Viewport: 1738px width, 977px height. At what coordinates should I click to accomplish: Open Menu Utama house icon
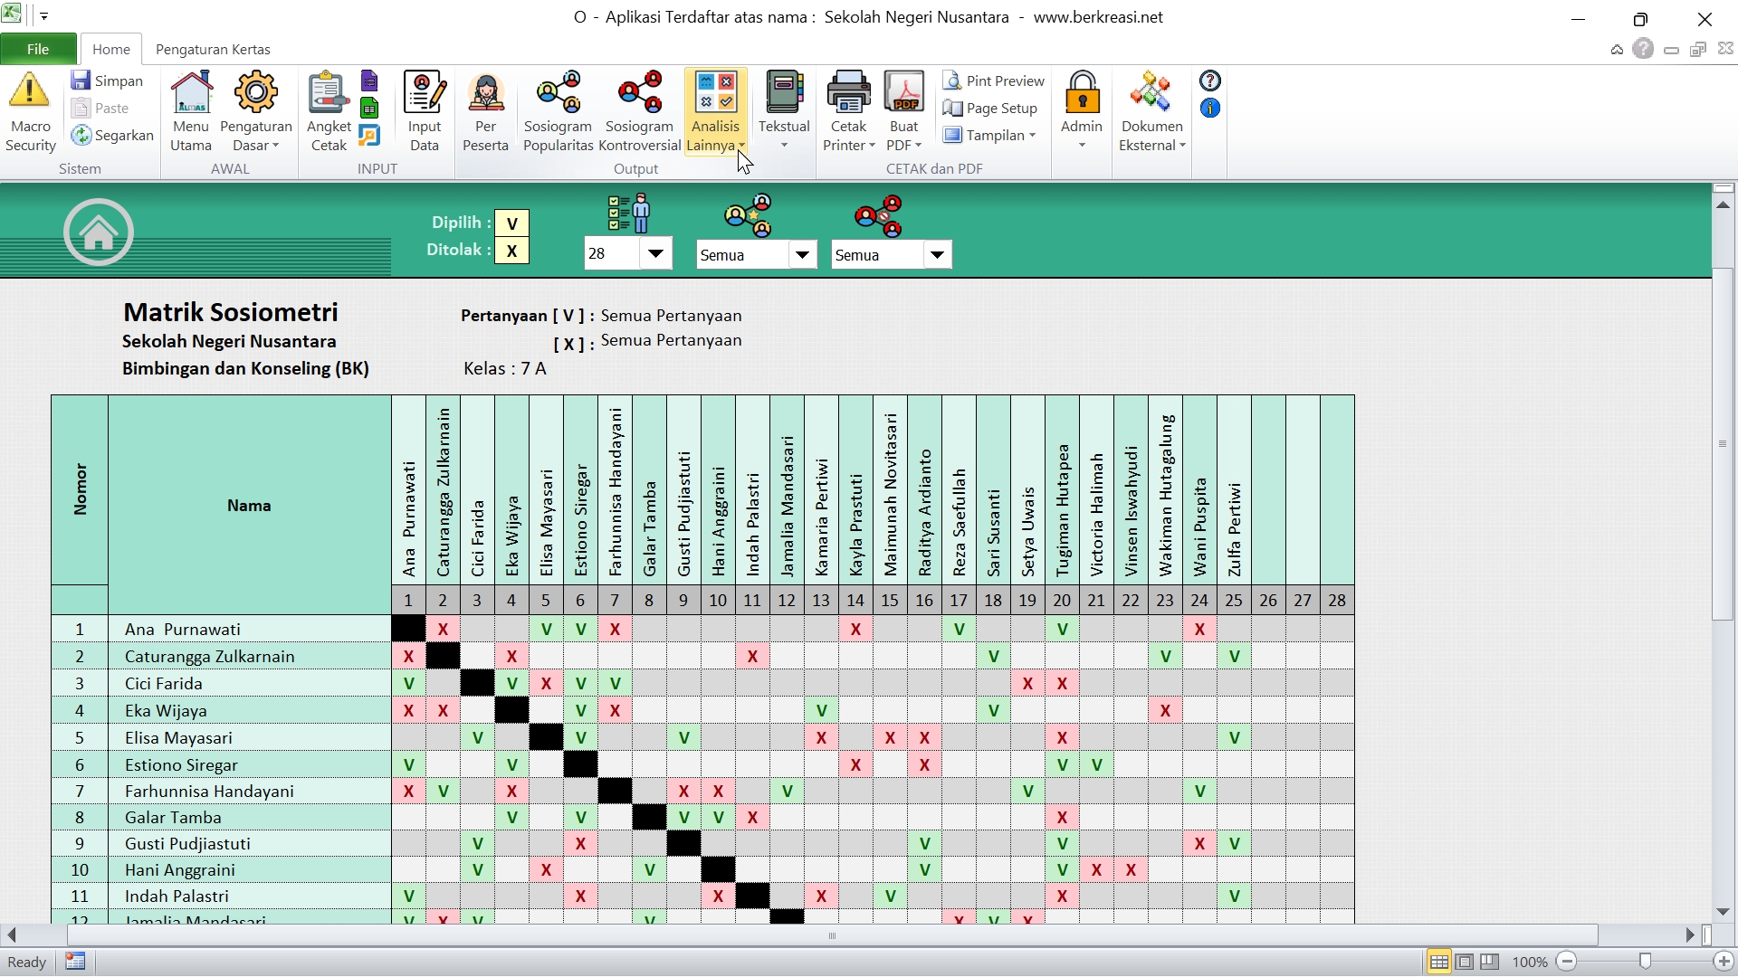(x=191, y=92)
